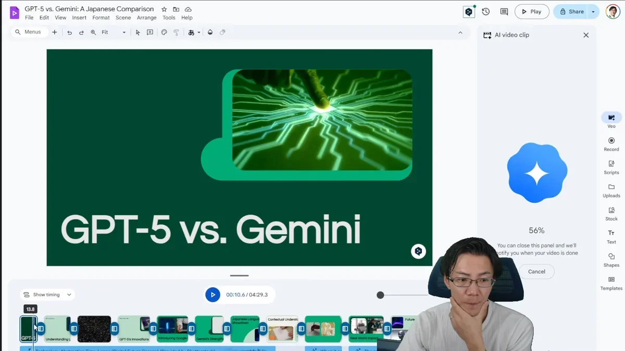The image size is (625, 351).
Task: Click the plus add scene icon
Action: pos(54,32)
